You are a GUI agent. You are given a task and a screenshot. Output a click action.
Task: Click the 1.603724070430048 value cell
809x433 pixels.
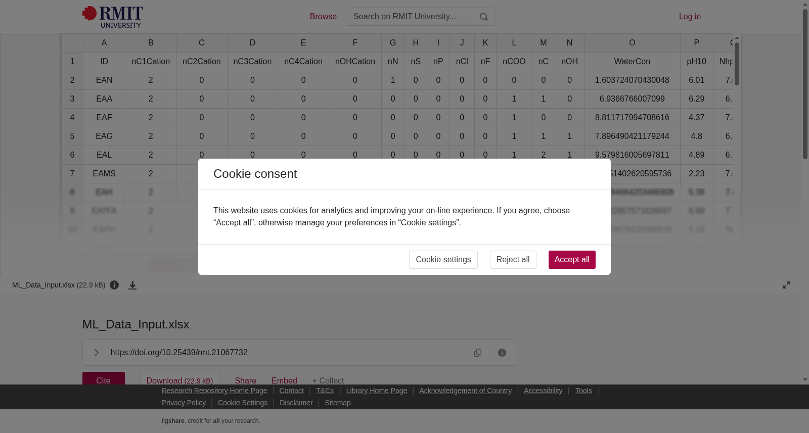click(x=632, y=80)
